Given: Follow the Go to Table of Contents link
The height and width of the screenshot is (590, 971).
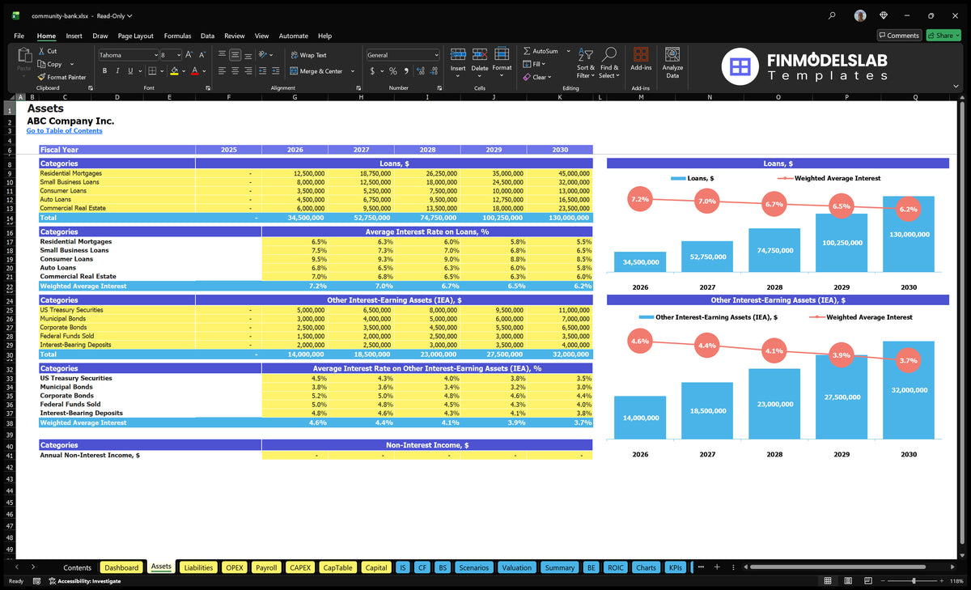Looking at the screenshot, I should point(65,130).
